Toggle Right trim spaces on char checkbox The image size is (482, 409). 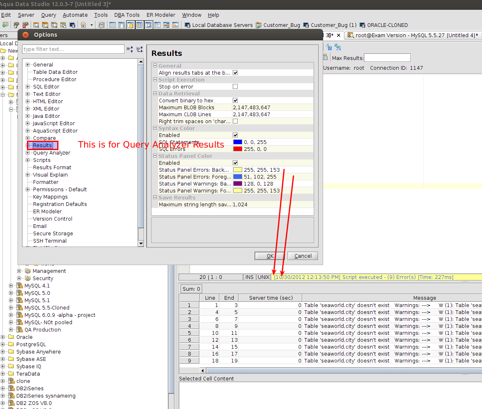[235, 121]
